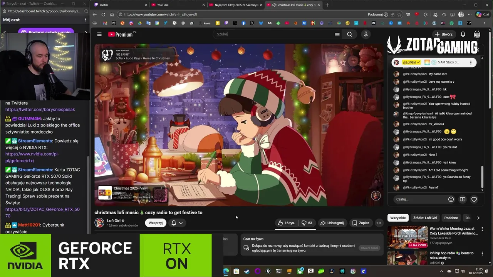This screenshot has width=493, height=277.
Task: Open the YouTube hamburger guide menu
Action: pyautogui.click(x=99, y=34)
